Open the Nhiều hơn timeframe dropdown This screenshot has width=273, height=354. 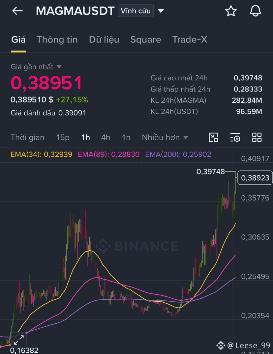tap(165, 137)
